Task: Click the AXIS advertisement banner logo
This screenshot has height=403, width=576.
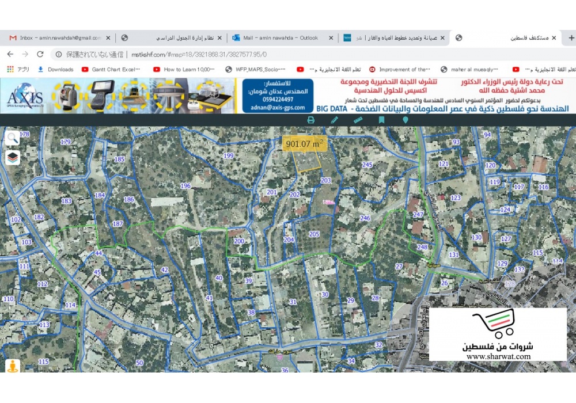Action: (25, 96)
